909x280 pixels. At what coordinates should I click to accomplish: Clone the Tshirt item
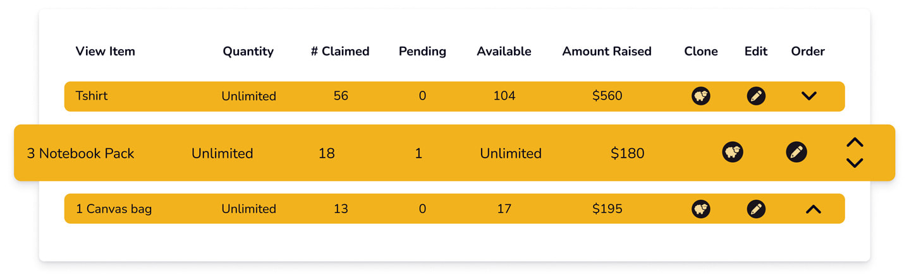click(x=700, y=96)
